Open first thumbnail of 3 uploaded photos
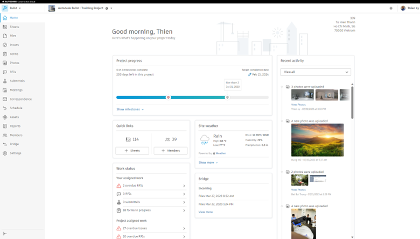Screen dimensions: 420x239 coord(303,95)
